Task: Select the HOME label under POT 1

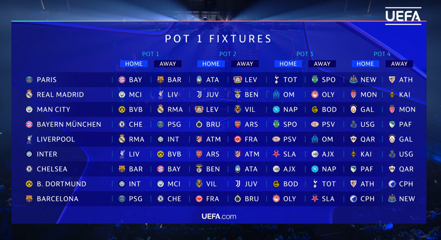Action: tap(134, 64)
